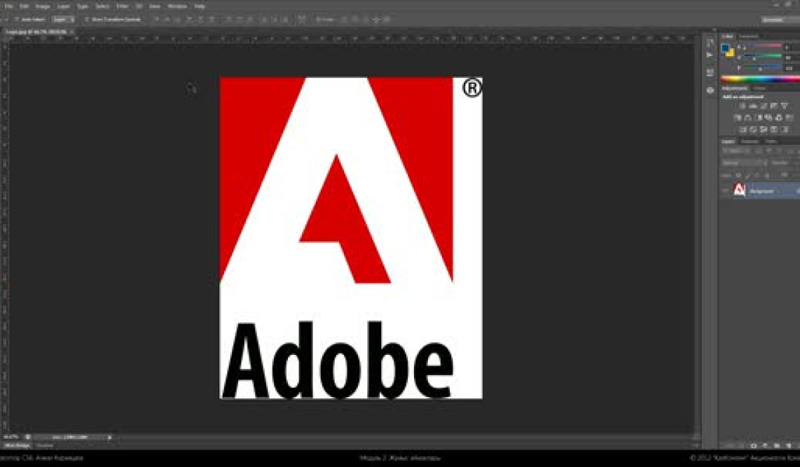The width and height of the screenshot is (800, 467).
Task: Add a Brightness/Contrast adjustment
Action: 741,106
